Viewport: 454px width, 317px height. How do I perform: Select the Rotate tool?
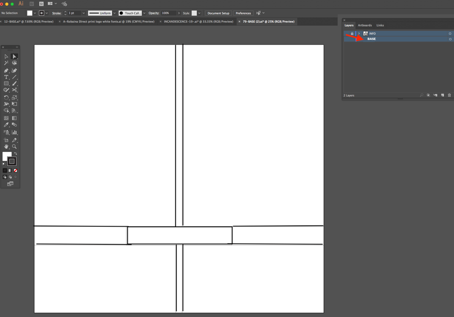(x=6, y=98)
